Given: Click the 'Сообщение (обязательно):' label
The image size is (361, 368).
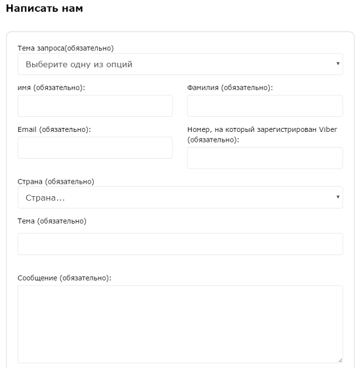Looking at the screenshot, I should coord(64,278).
